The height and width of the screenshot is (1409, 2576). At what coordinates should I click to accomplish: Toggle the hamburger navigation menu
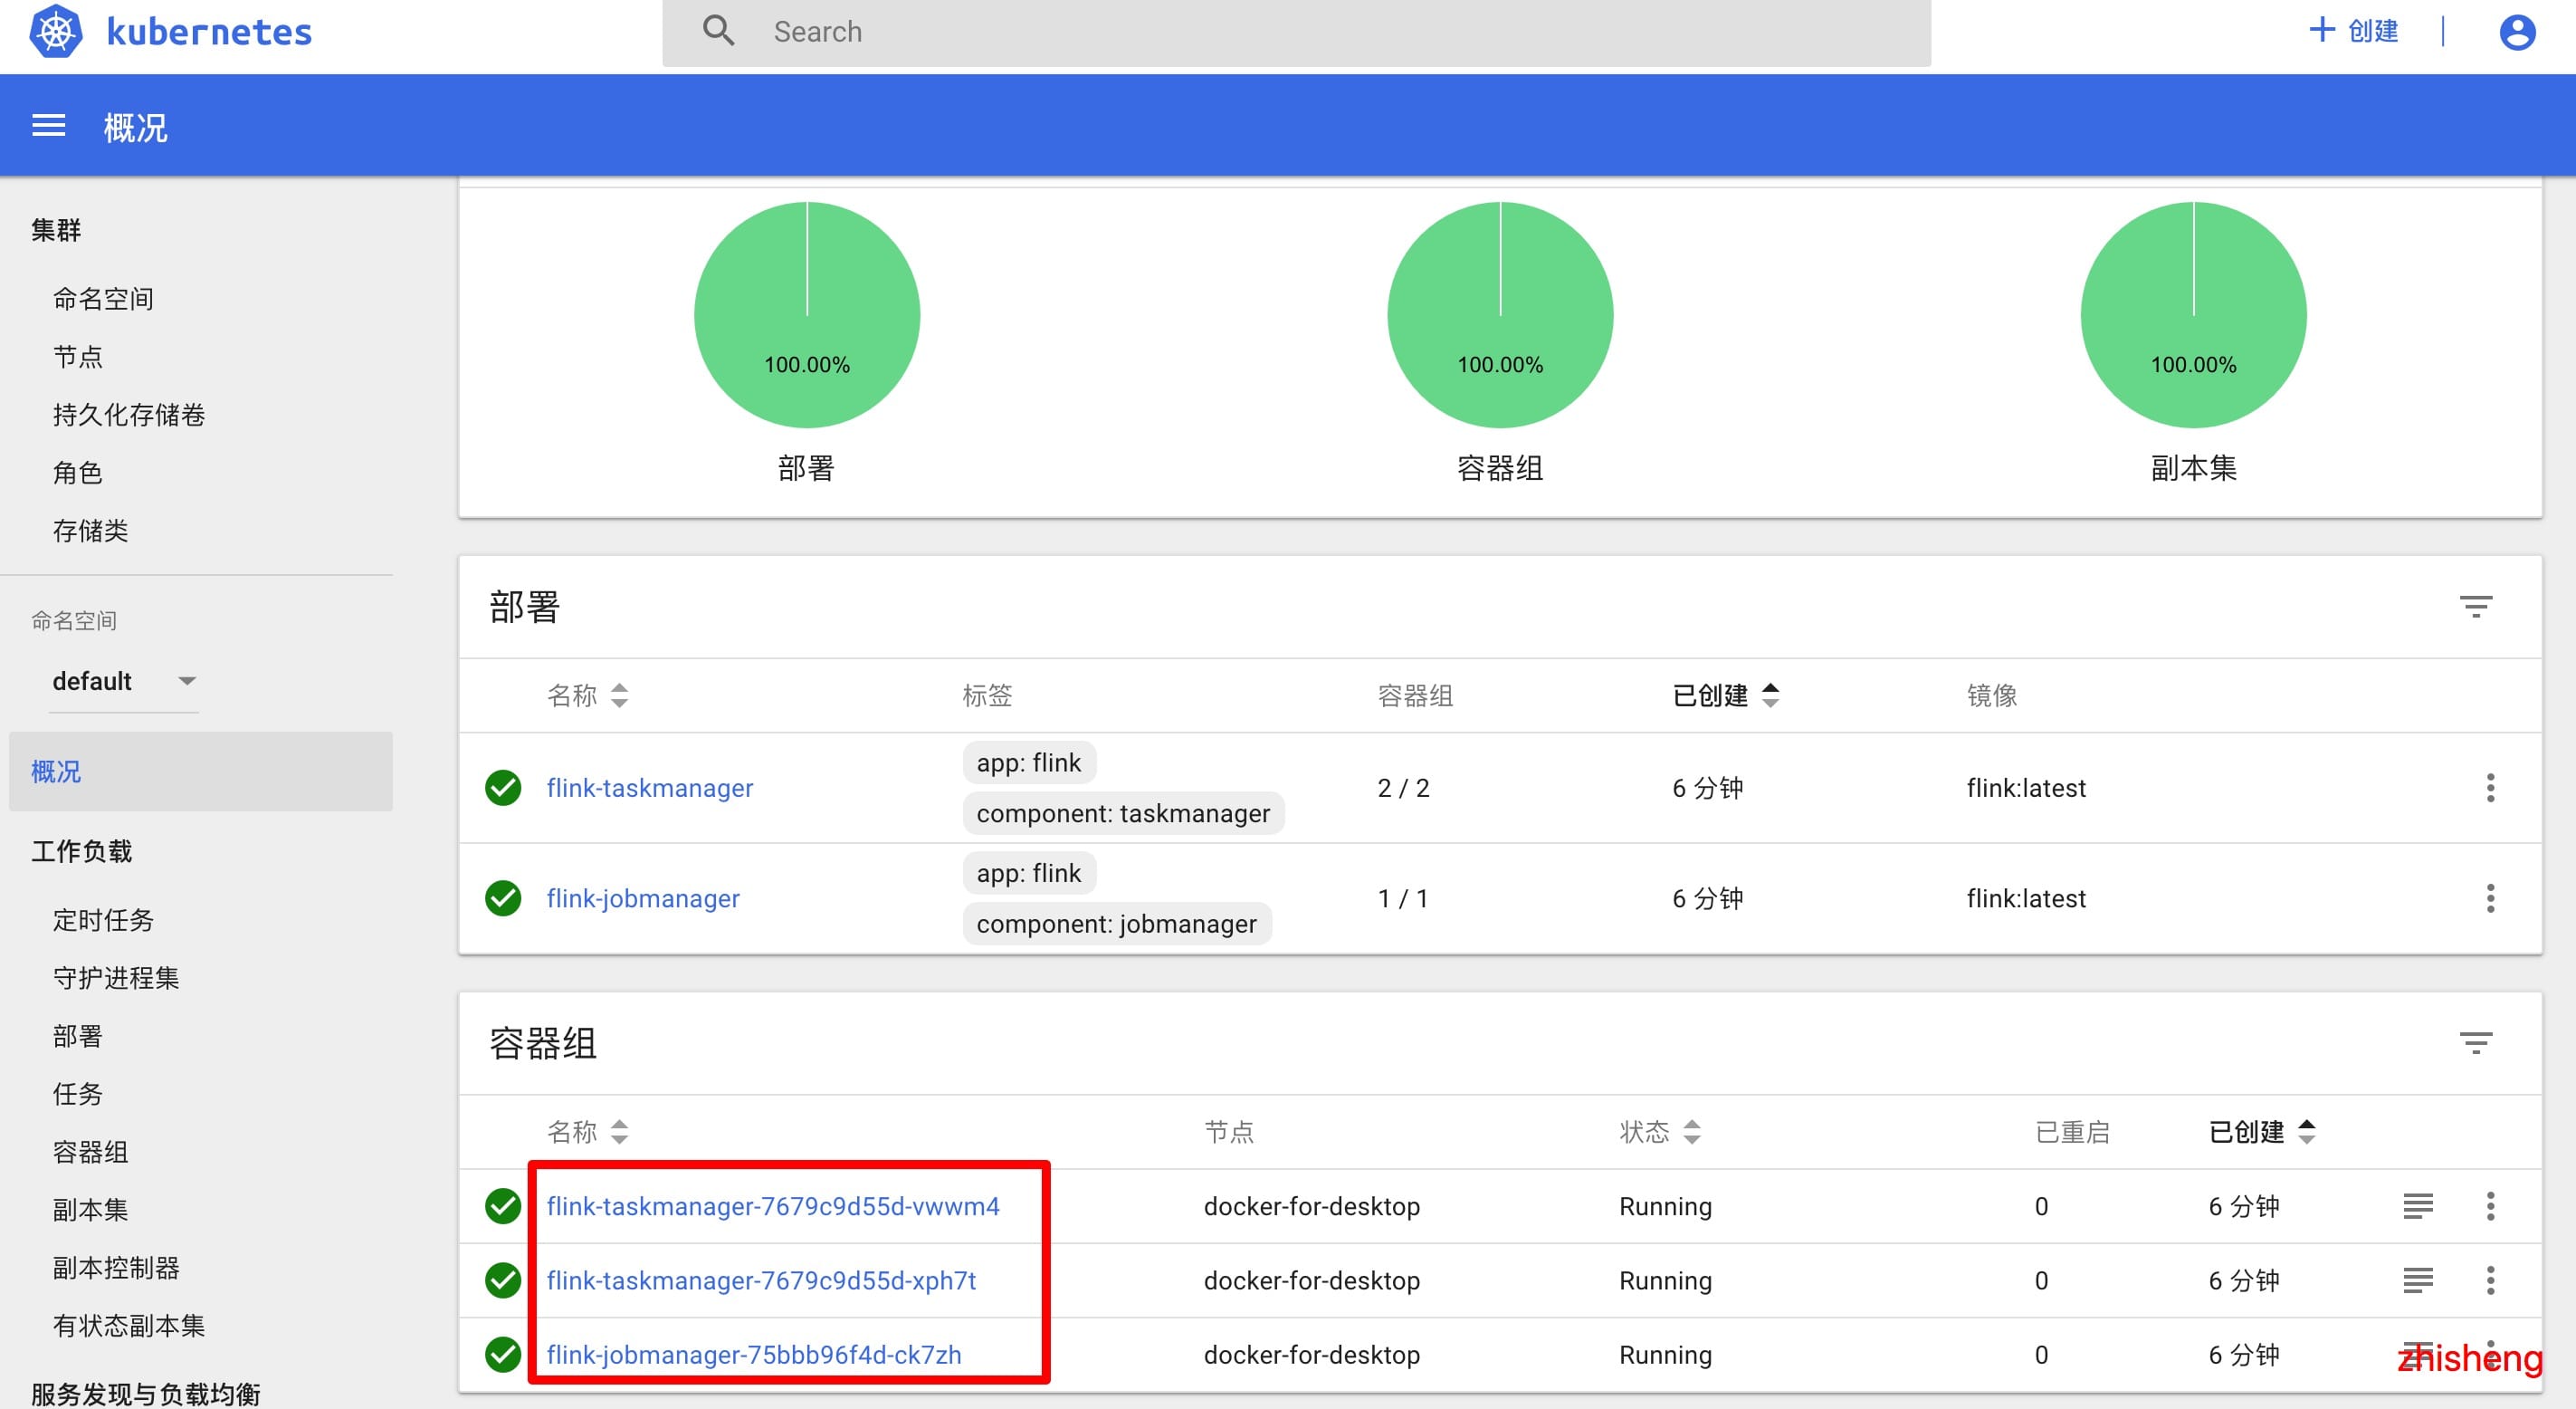(48, 126)
